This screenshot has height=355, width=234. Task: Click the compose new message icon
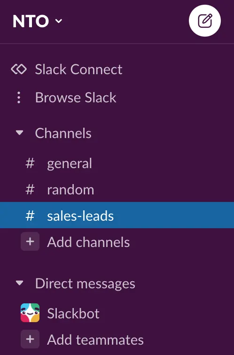coord(205,21)
